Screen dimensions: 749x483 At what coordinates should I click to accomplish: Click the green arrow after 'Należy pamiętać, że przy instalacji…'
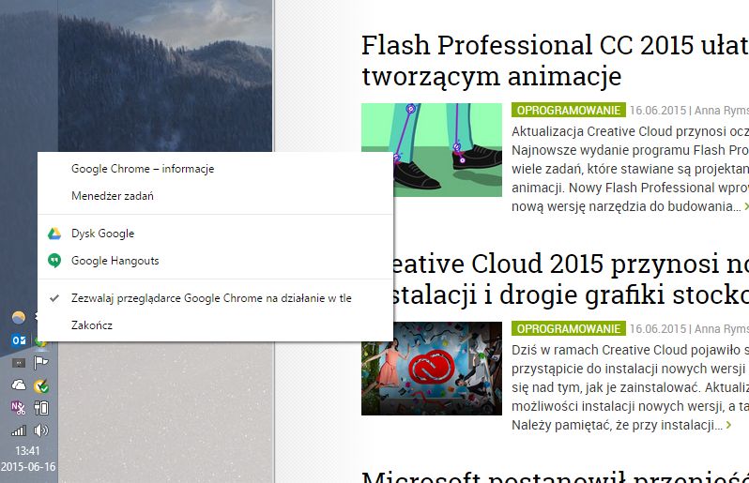(x=728, y=425)
